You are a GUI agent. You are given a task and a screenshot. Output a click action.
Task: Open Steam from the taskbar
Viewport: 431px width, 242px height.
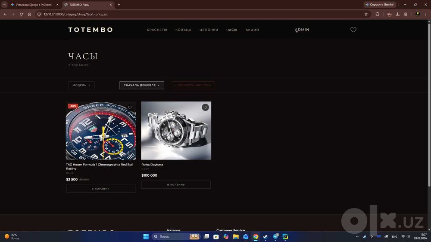tap(265, 236)
